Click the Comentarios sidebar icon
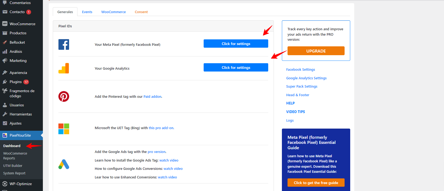 click(x=5, y=3)
